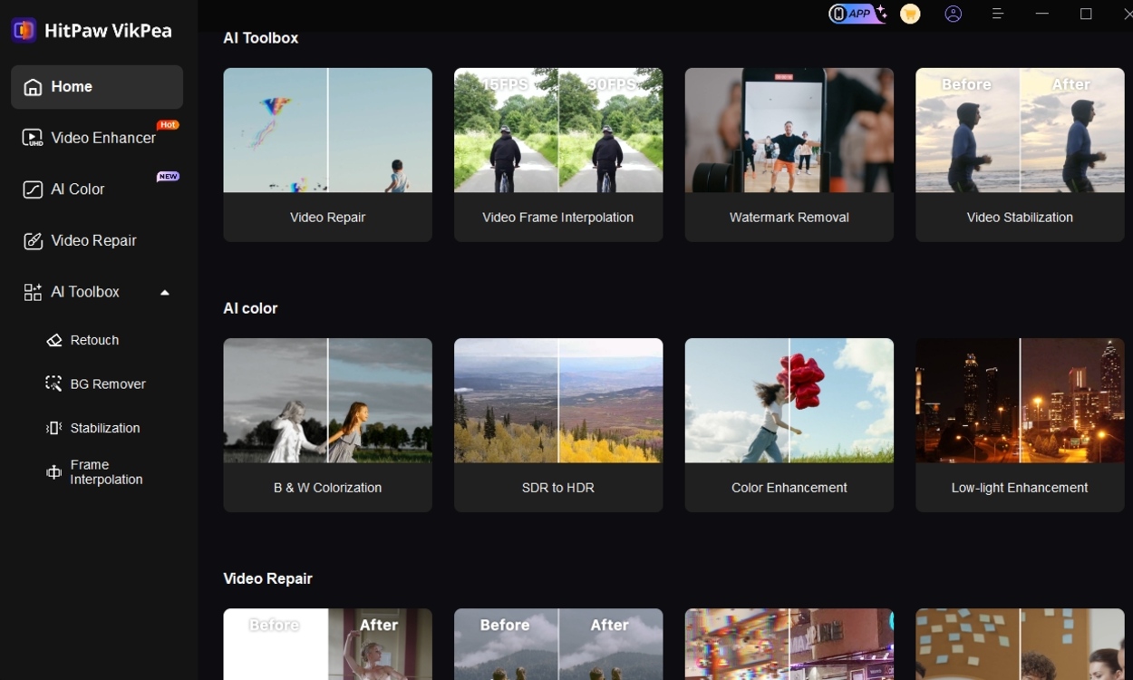1133x680 pixels.
Task: Open B & W Colorization thumbnail
Action: pyautogui.click(x=327, y=401)
